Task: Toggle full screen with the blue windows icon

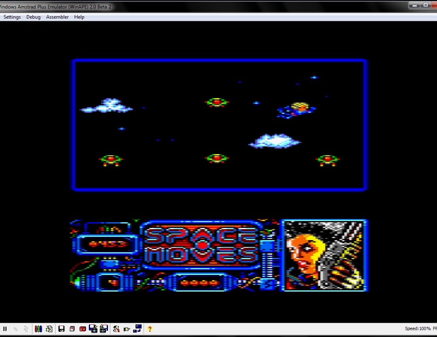Action: (x=137, y=329)
